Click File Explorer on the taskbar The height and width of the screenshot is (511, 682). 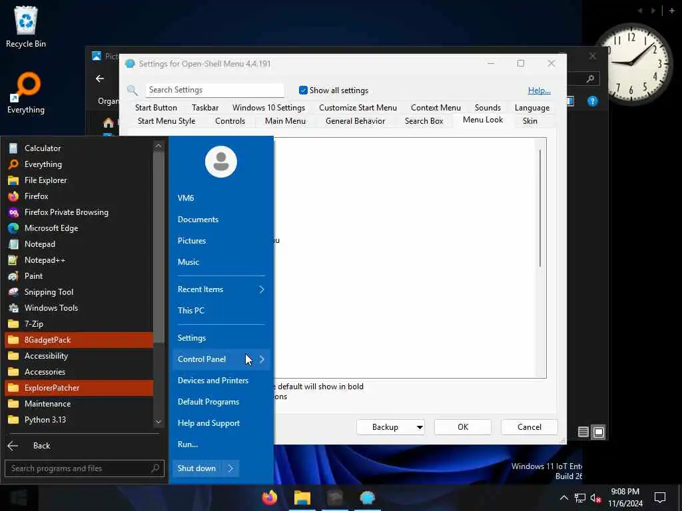point(302,498)
